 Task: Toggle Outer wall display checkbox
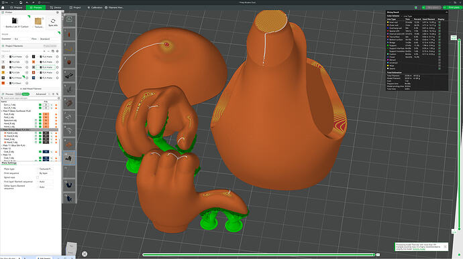click(x=440, y=25)
